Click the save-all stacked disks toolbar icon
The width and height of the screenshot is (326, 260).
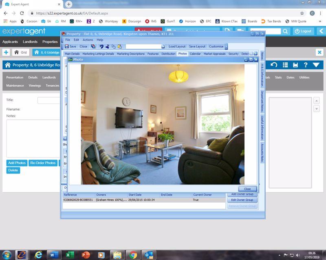(93, 46)
